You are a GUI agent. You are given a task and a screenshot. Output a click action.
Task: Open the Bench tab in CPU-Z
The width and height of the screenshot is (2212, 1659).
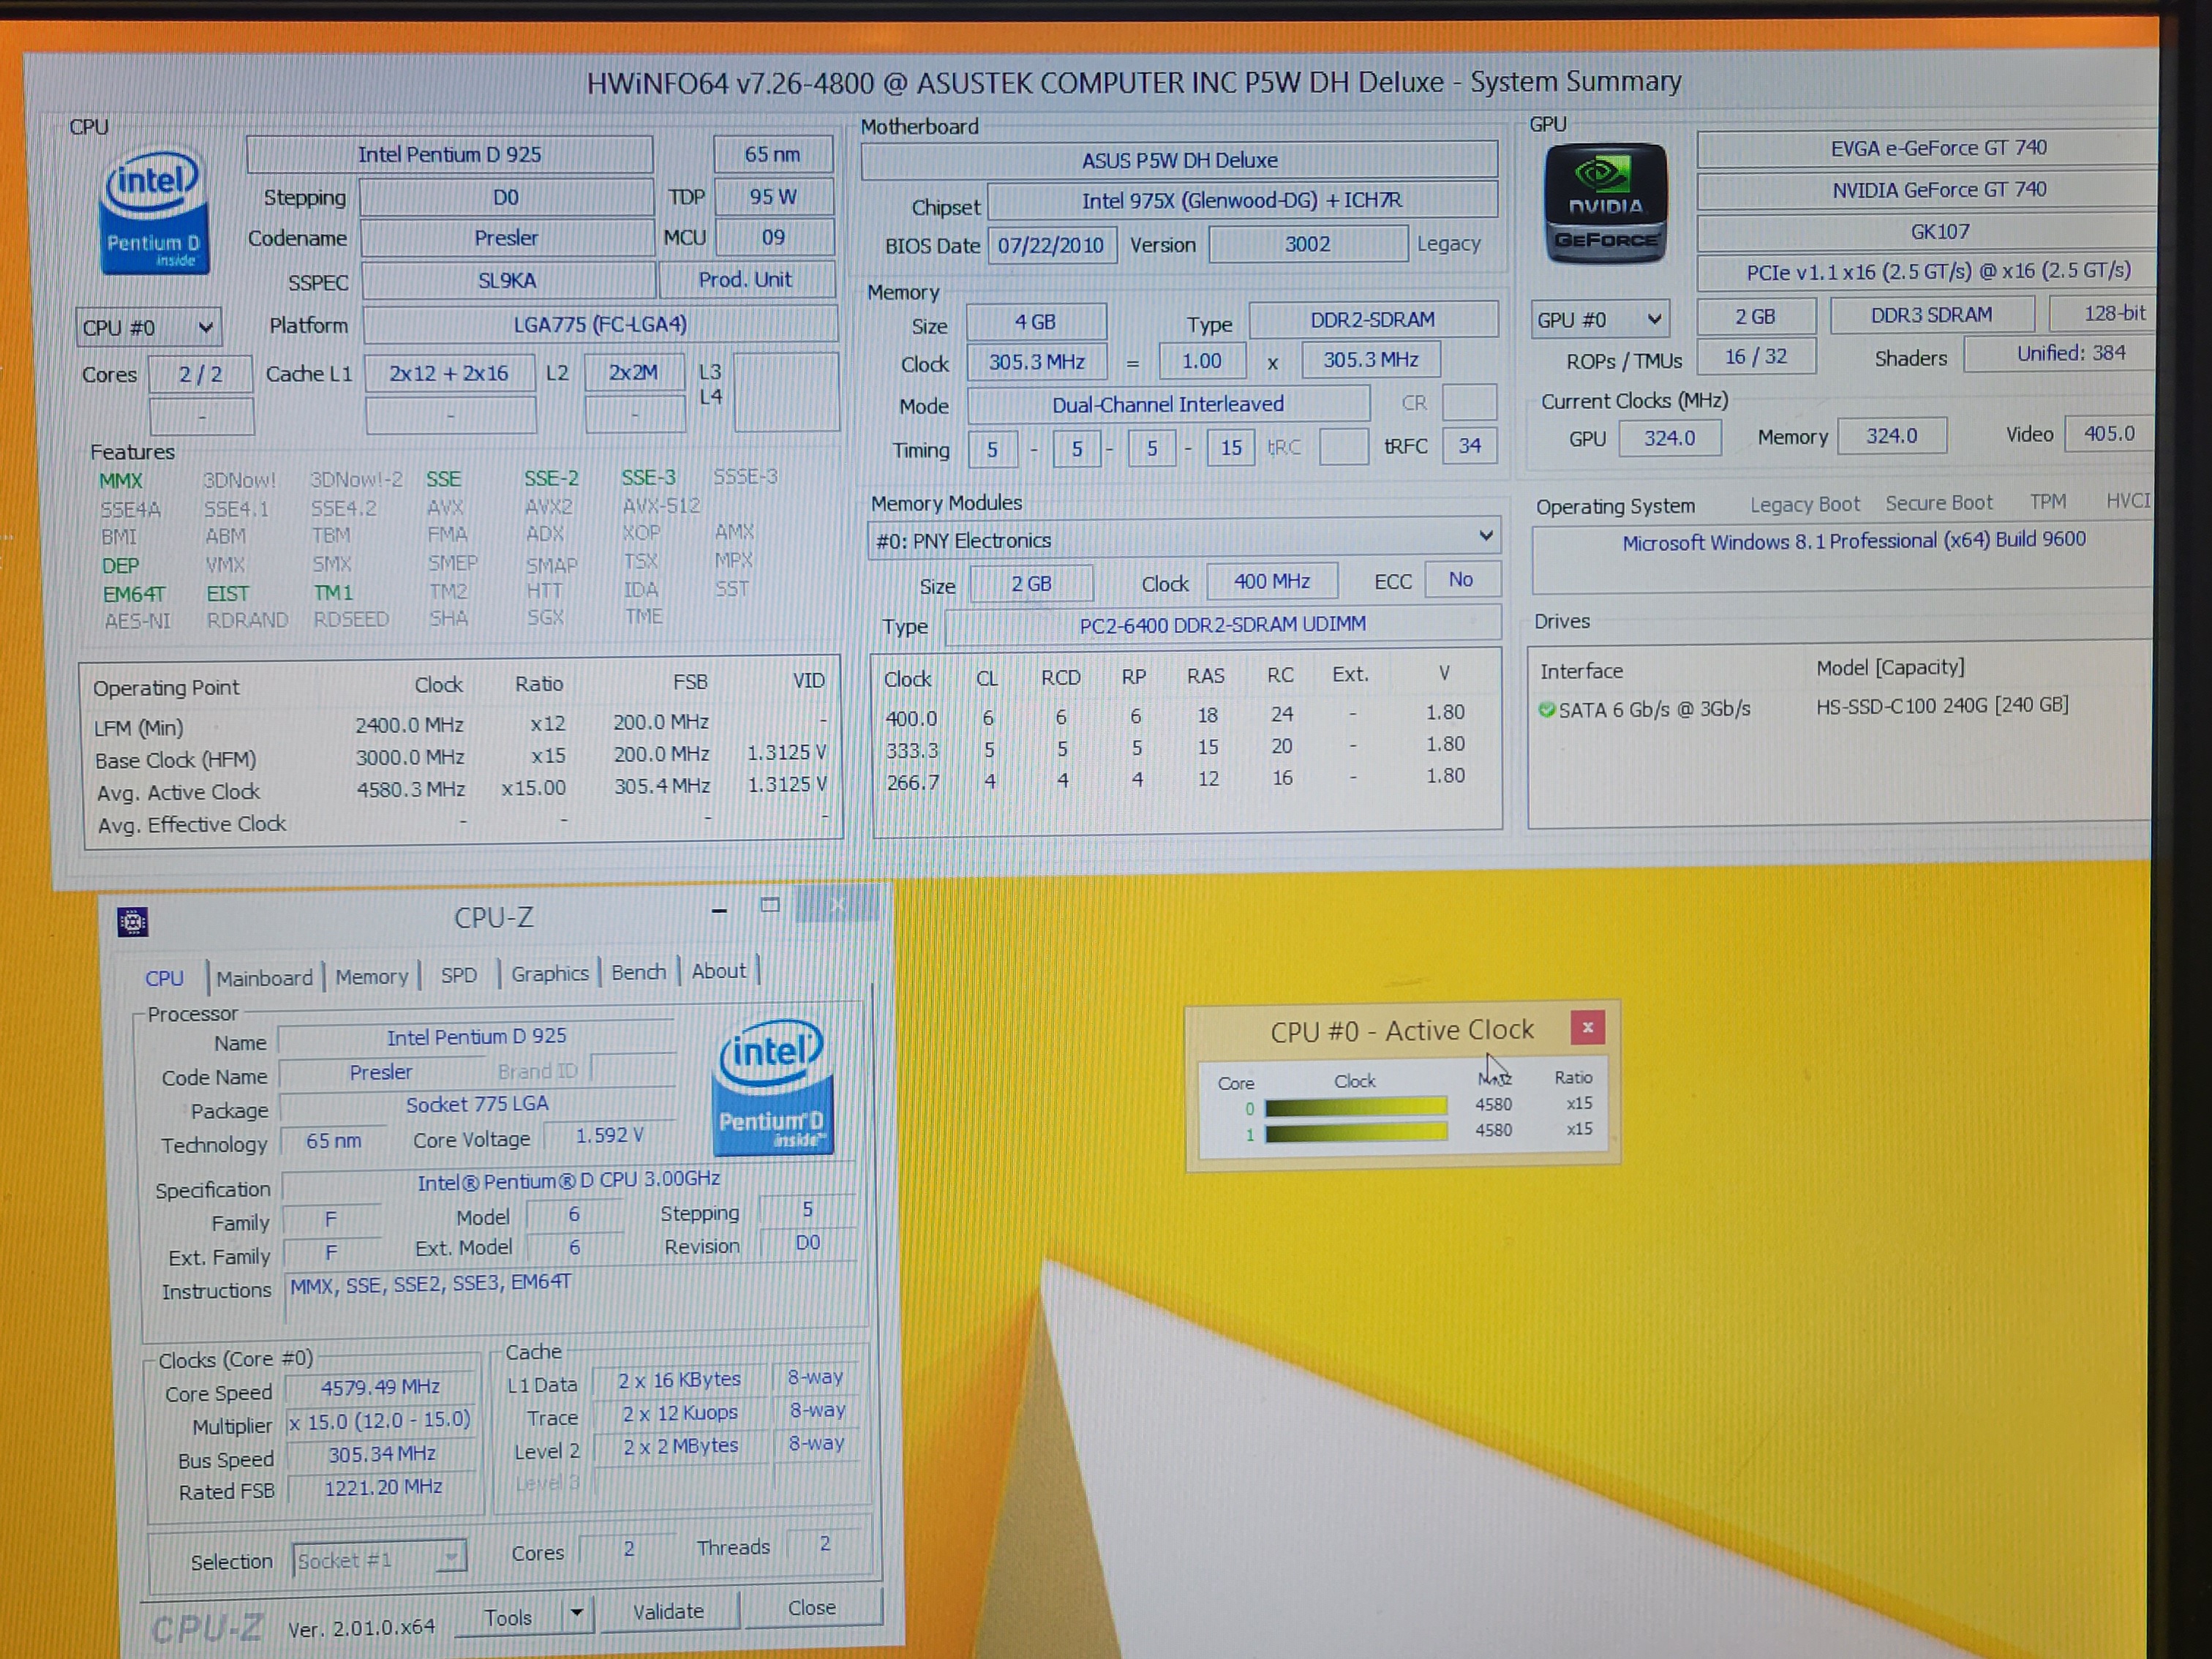638,971
